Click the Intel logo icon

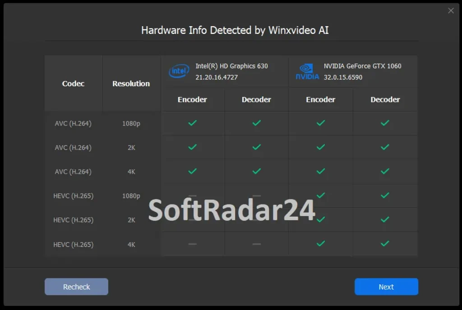pyautogui.click(x=179, y=71)
